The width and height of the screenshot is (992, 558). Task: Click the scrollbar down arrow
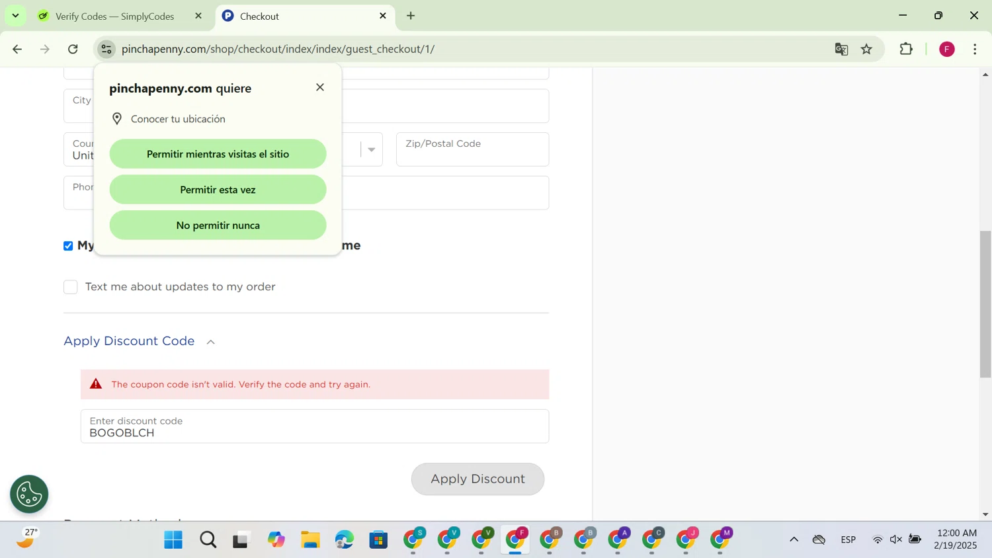pyautogui.click(x=985, y=514)
